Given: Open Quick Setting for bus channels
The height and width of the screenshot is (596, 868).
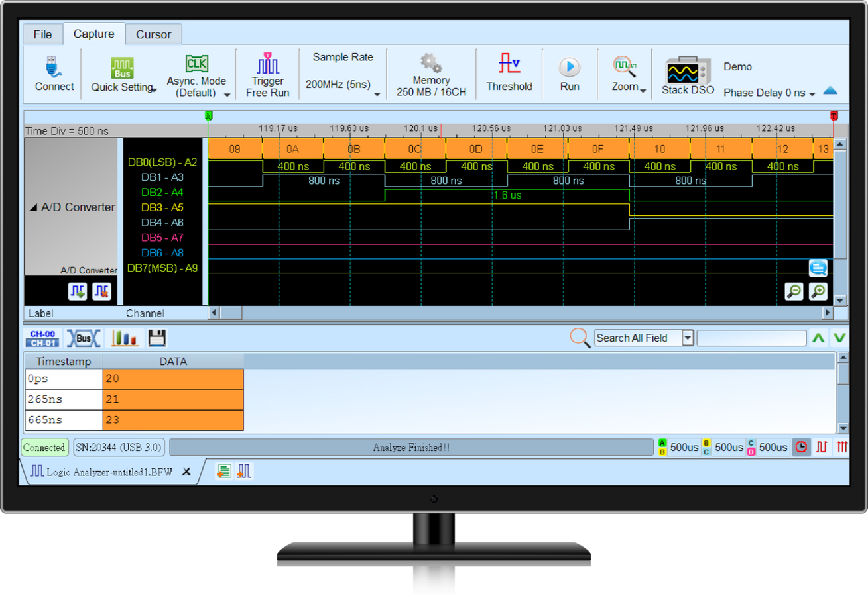Looking at the screenshot, I should (x=123, y=73).
